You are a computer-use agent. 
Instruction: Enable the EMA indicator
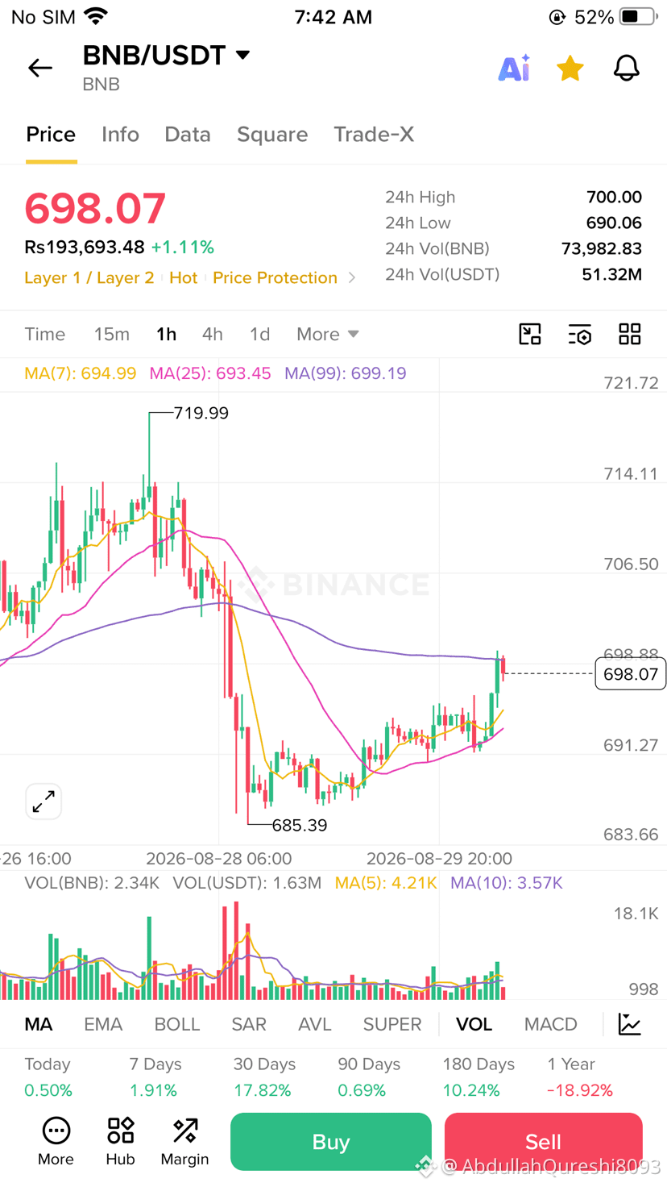click(x=103, y=1024)
